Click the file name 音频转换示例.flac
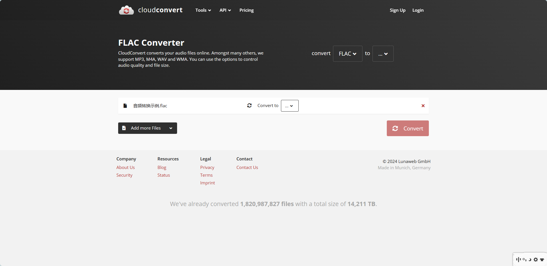This screenshot has height=266, width=547. click(150, 106)
